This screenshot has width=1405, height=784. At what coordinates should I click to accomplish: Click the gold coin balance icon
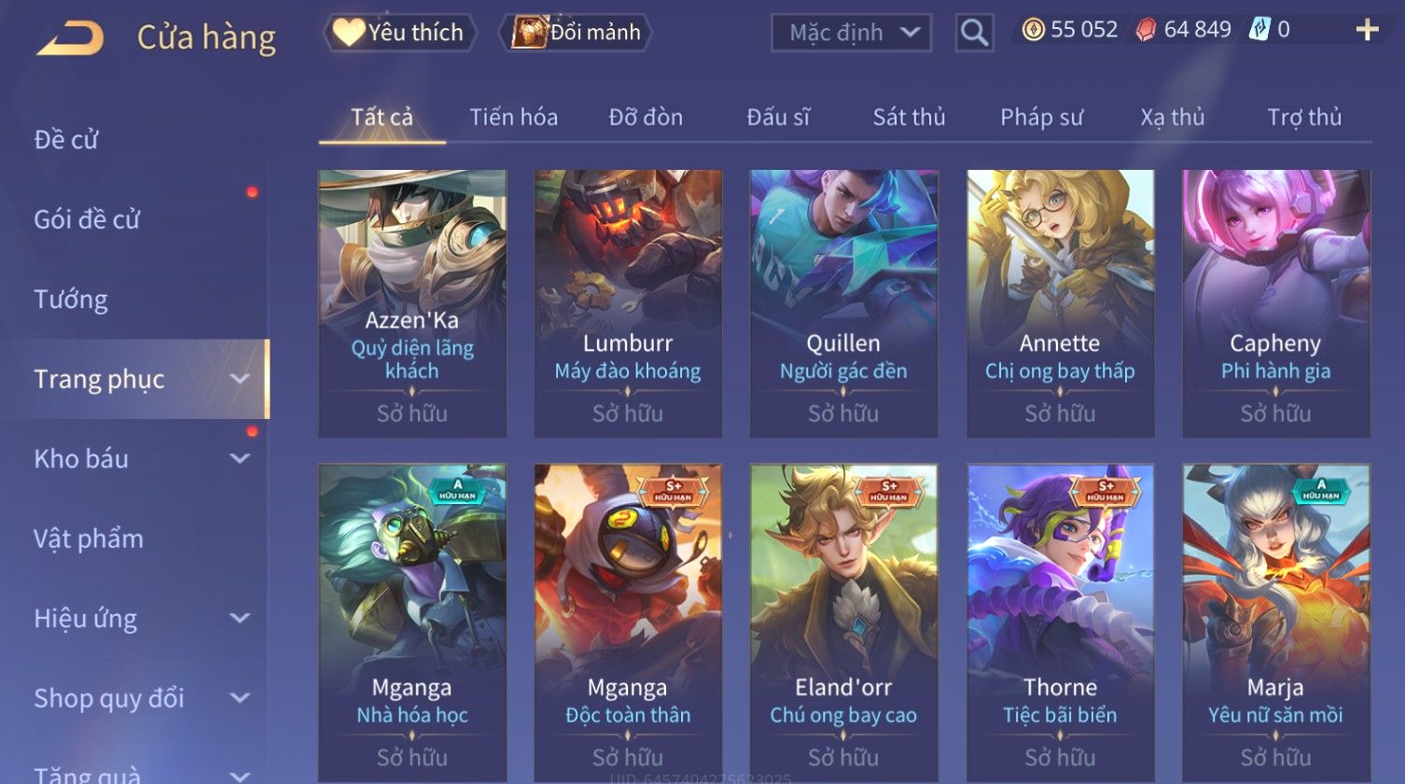(1033, 30)
